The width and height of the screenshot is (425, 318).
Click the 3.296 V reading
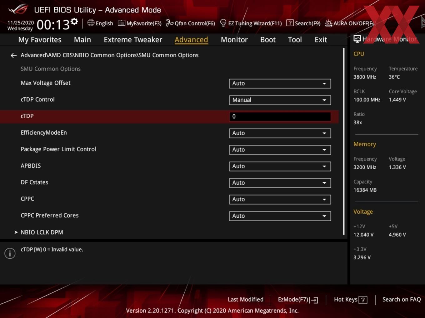click(362, 258)
